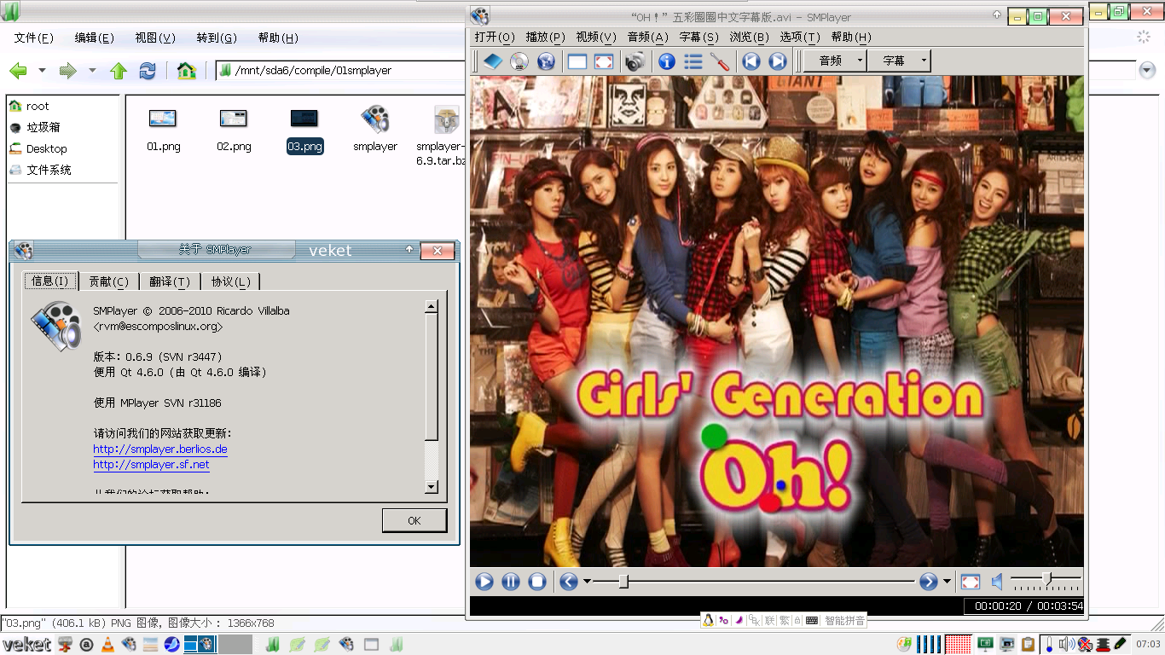
Task: Open the 帮助(H) menu in SMPlayer
Action: click(851, 37)
